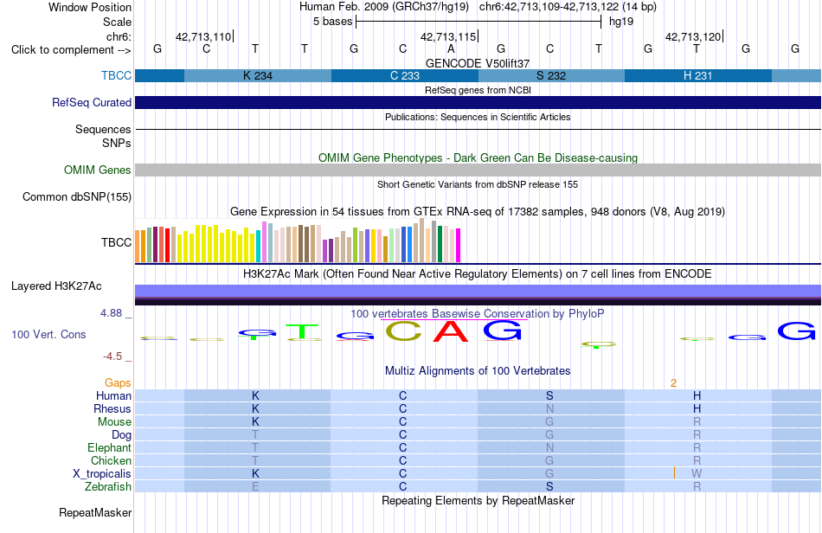Image resolution: width=822 pixels, height=533 pixels.
Task: Click the orange gap count '2'
Action: click(674, 383)
